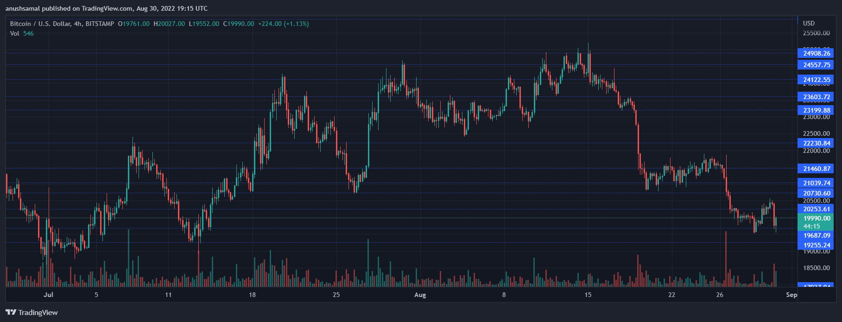Click the 11 date label on time axis

pos(168,295)
